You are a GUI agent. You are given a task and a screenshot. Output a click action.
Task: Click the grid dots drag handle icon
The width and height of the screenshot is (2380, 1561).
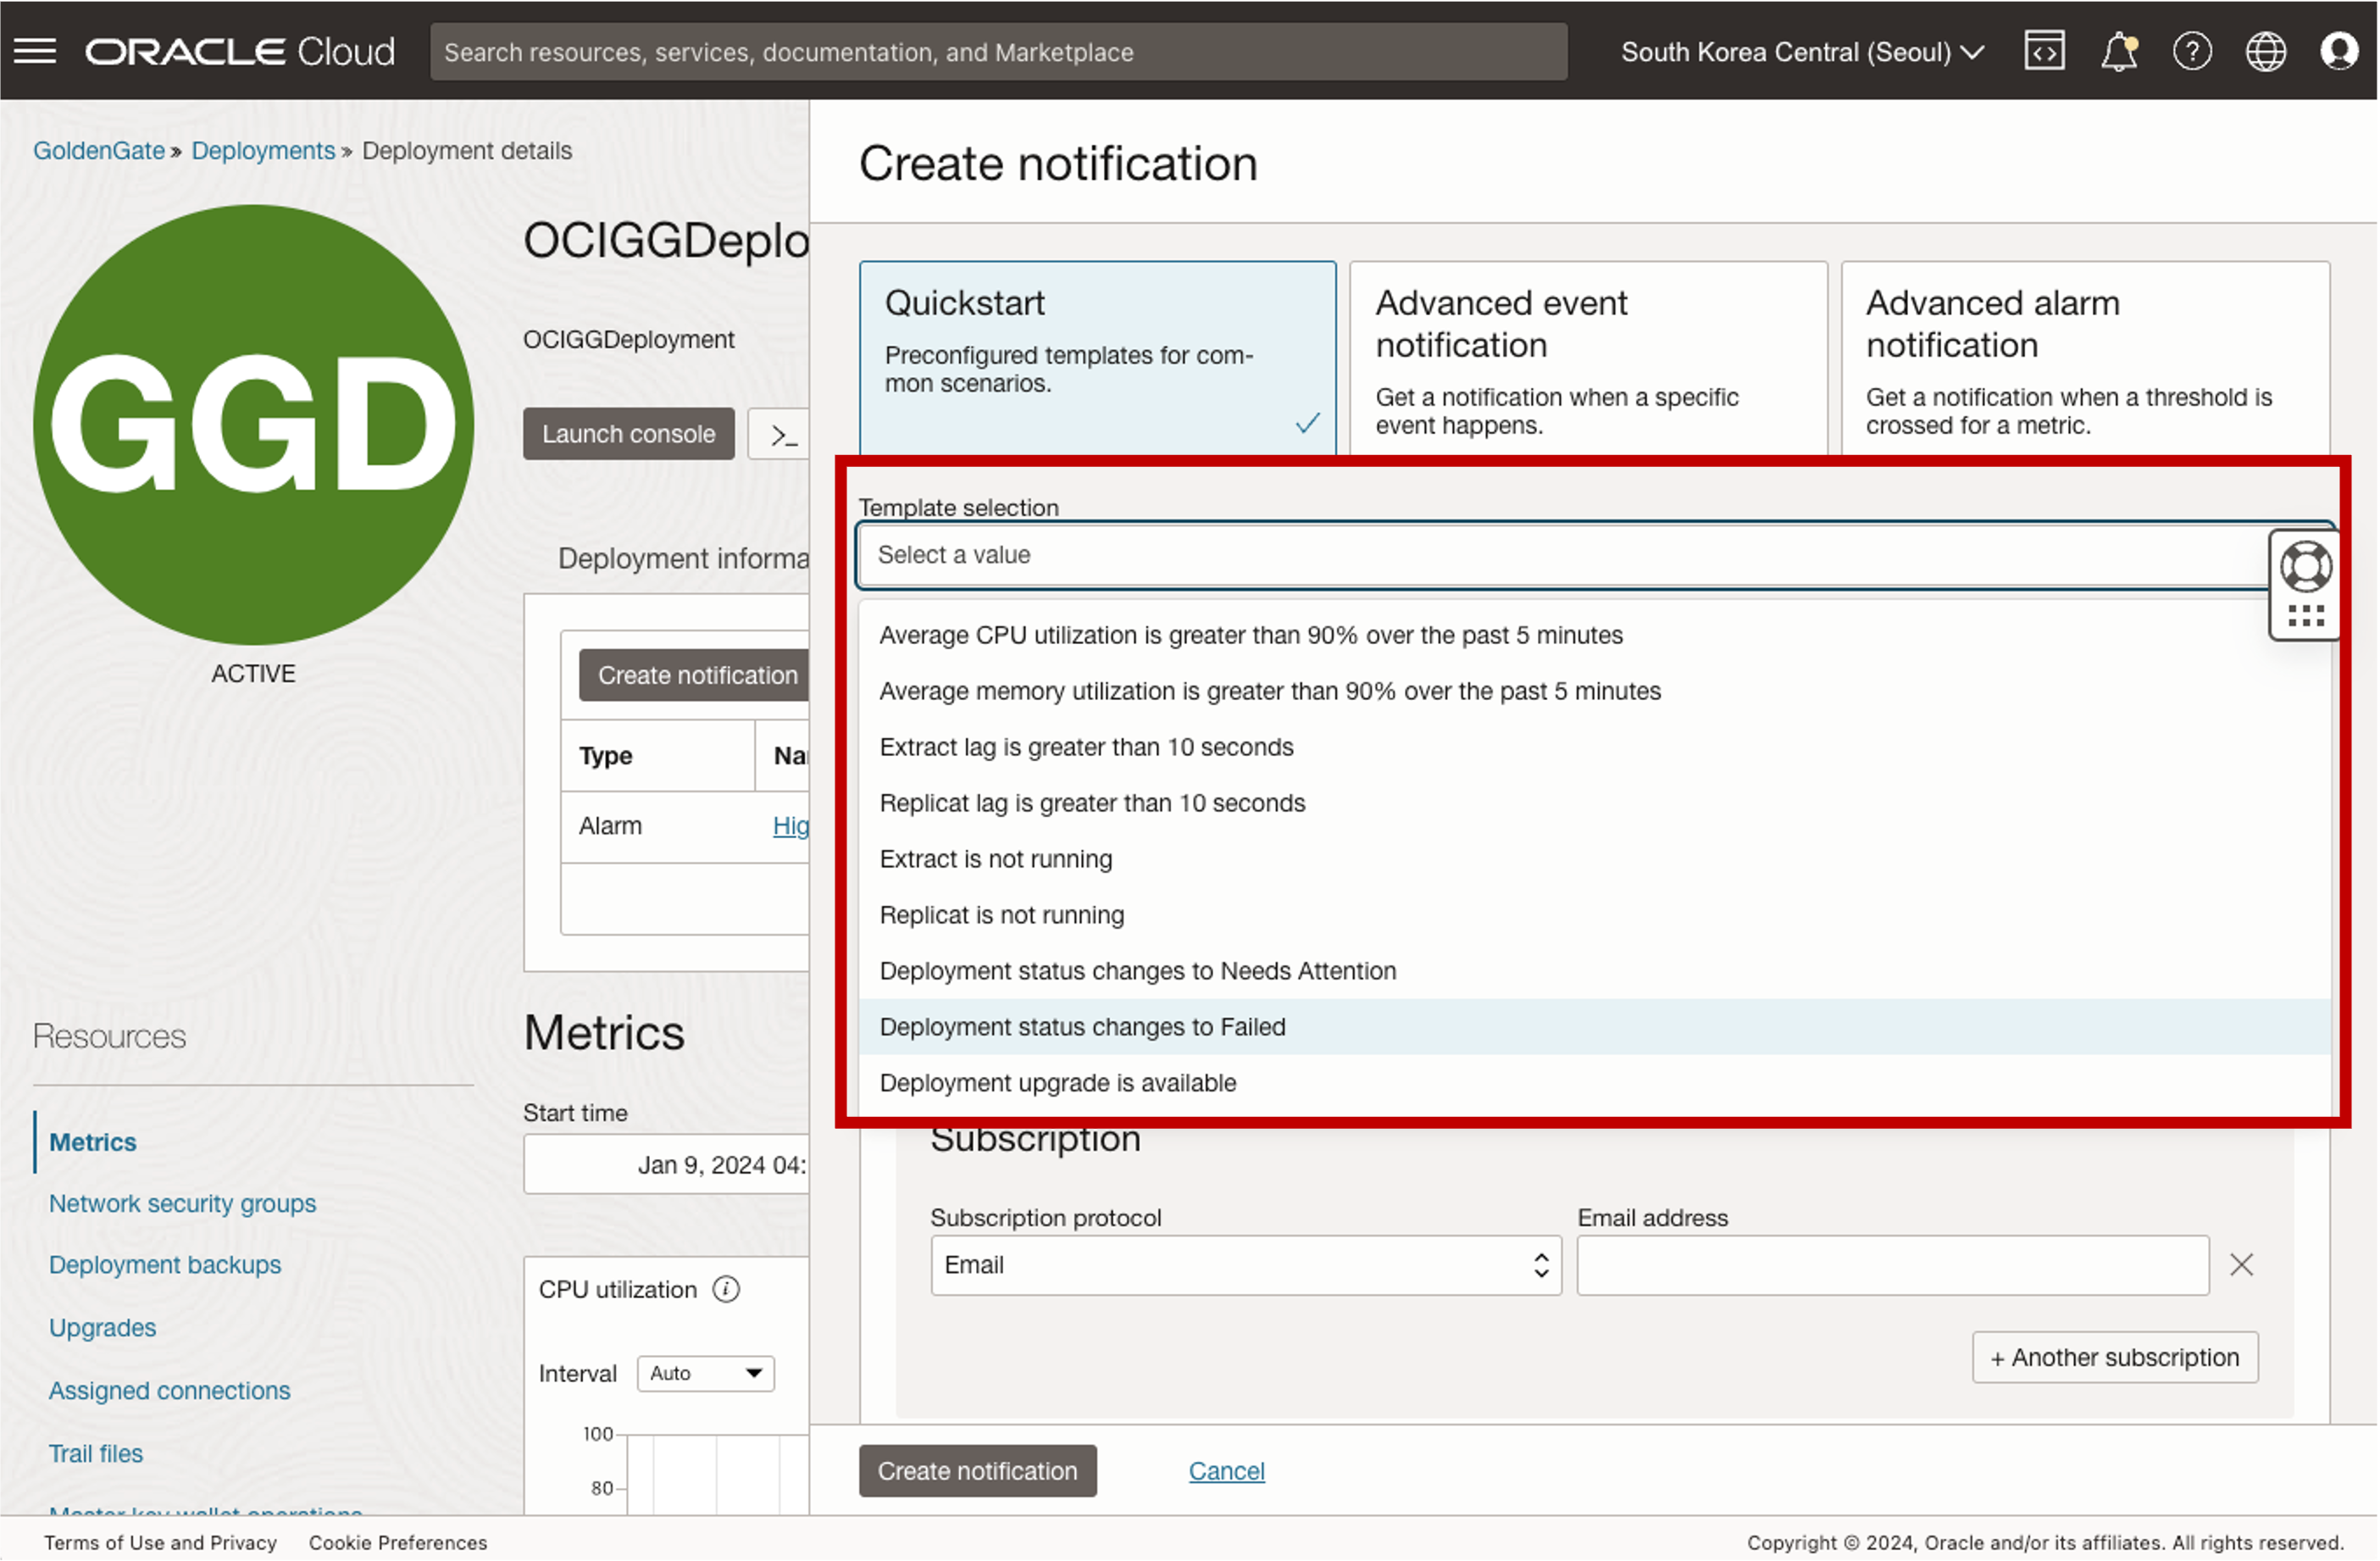pyautogui.click(x=2306, y=616)
